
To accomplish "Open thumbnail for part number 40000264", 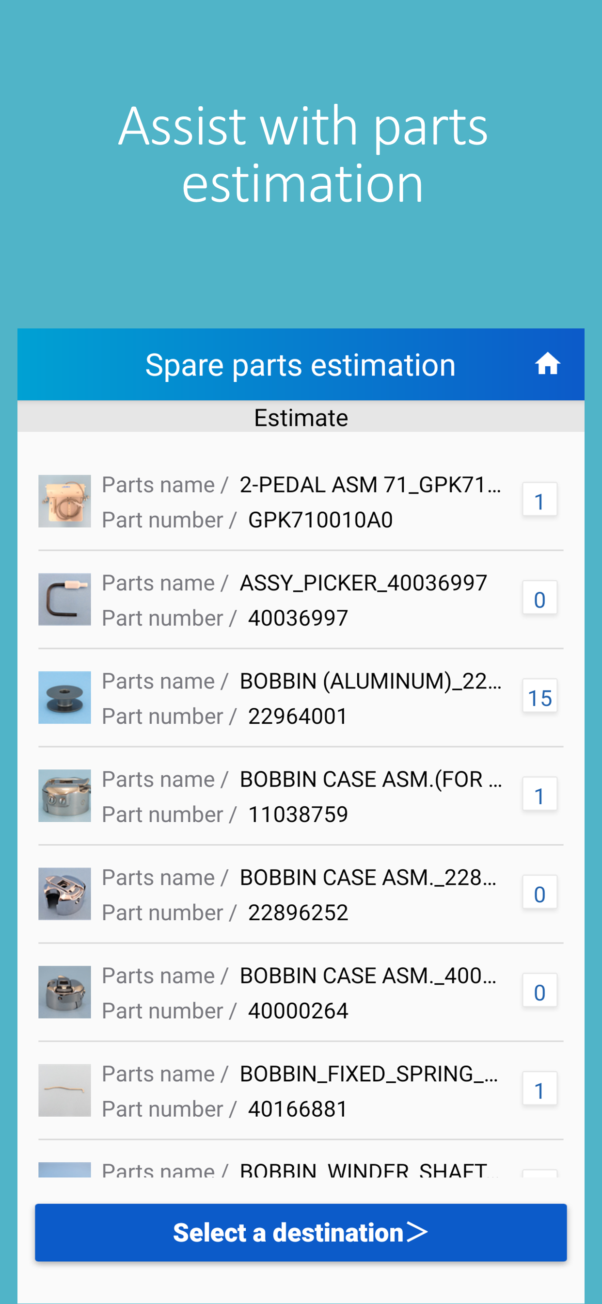I will pos(65,992).
